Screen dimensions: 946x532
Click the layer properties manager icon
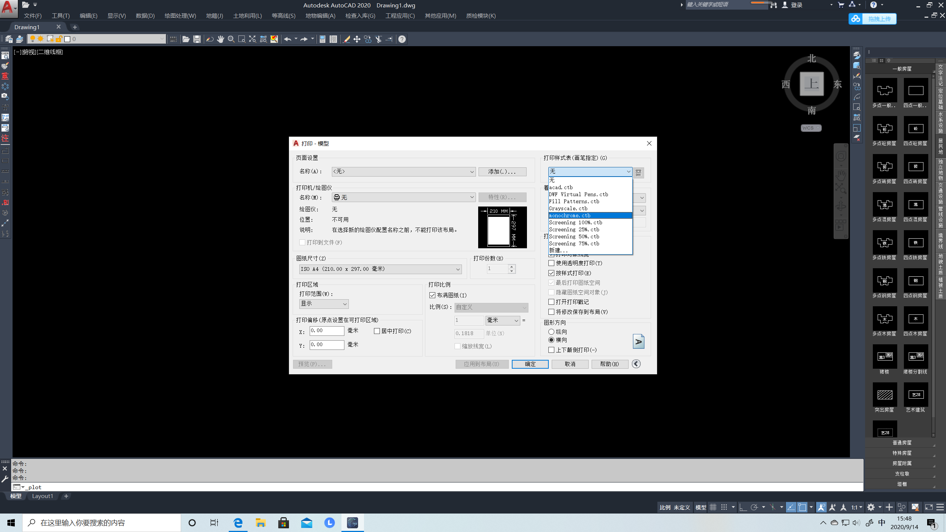(8, 39)
